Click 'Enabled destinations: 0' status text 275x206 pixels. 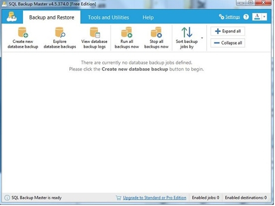(246, 198)
